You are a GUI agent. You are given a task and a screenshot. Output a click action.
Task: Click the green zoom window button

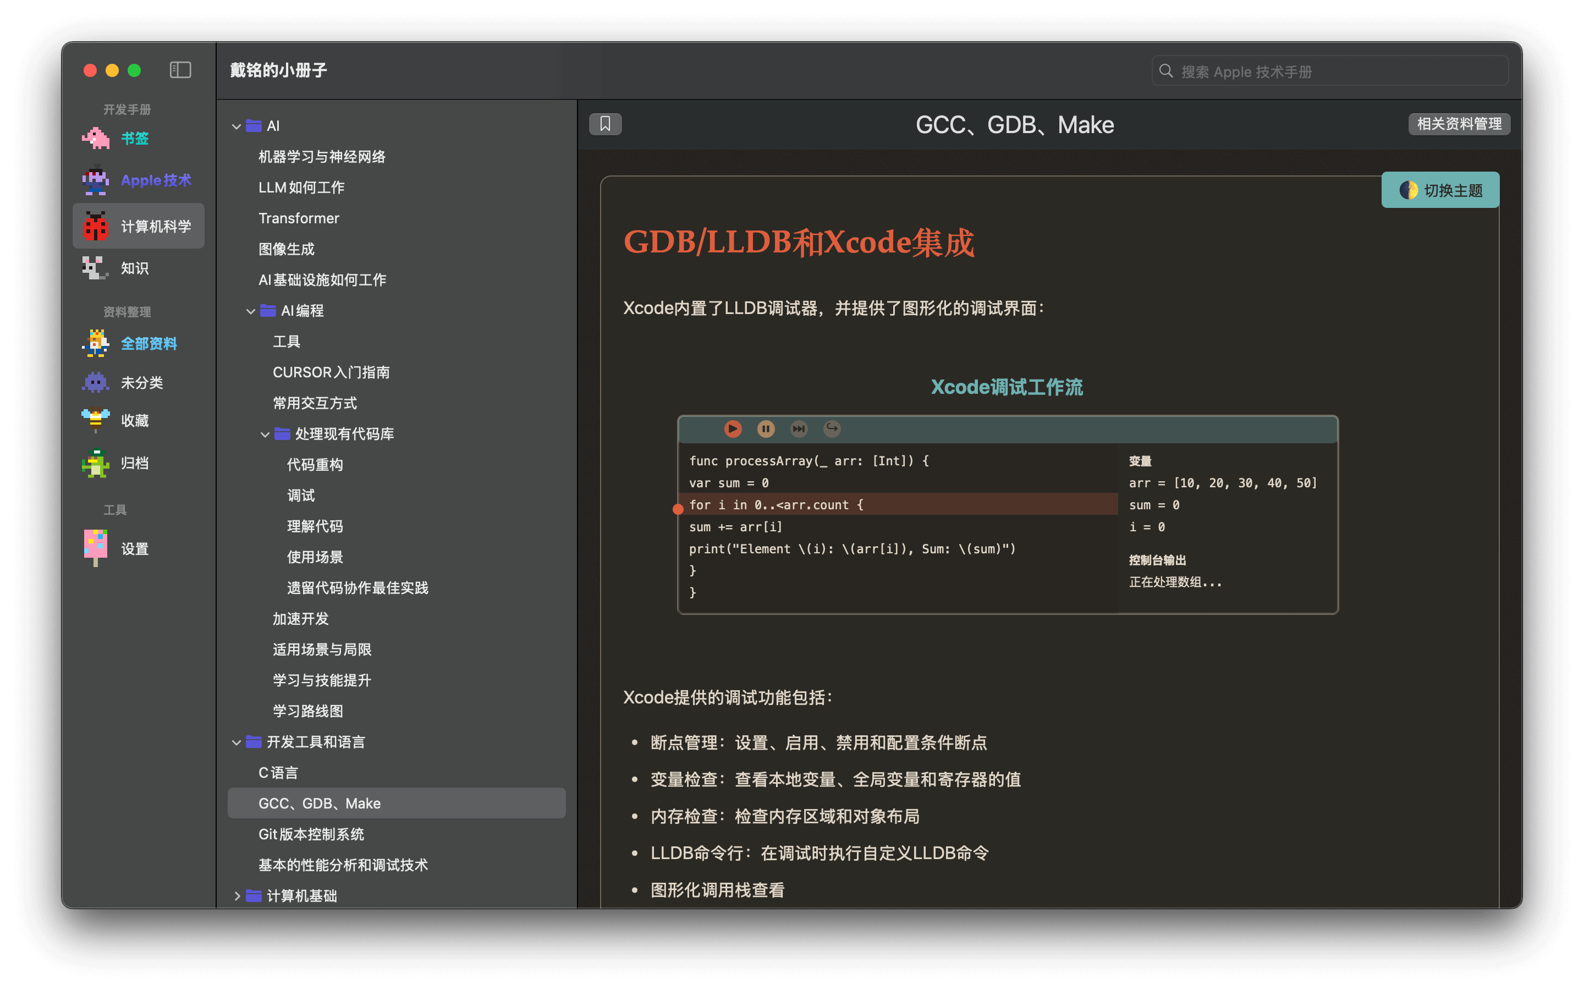point(134,70)
